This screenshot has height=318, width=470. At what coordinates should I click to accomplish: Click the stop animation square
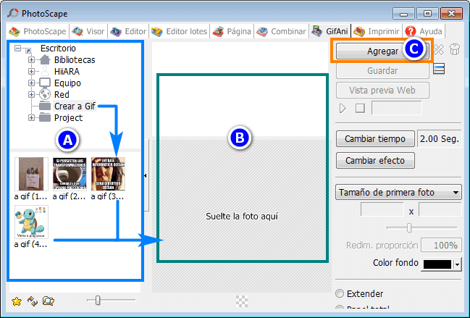[x=360, y=108]
